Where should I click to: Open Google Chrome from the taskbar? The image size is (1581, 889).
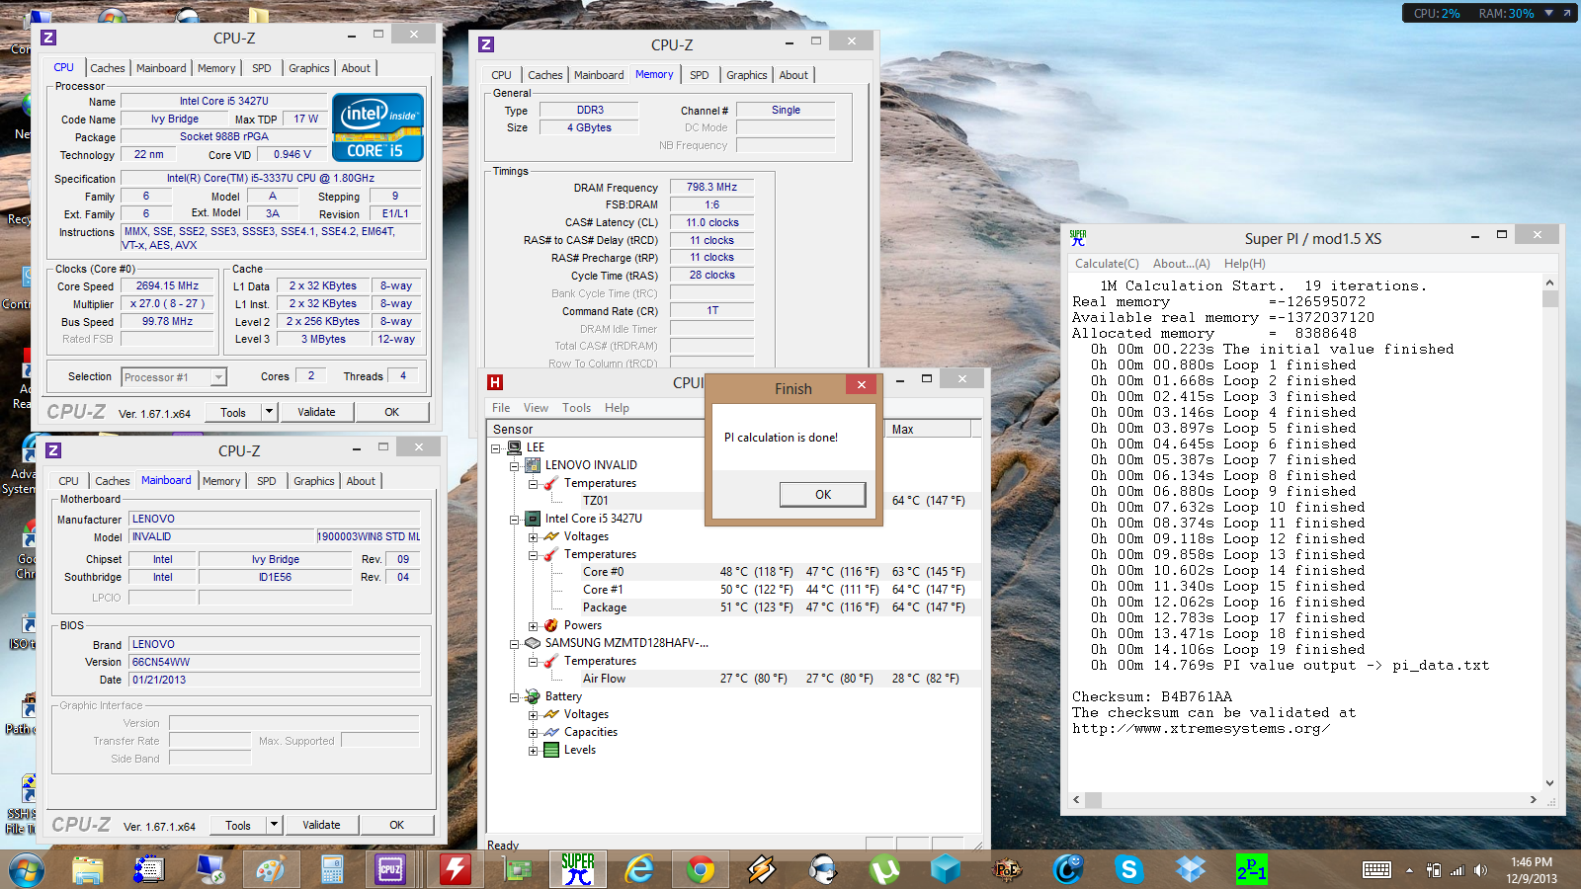[x=701, y=869]
